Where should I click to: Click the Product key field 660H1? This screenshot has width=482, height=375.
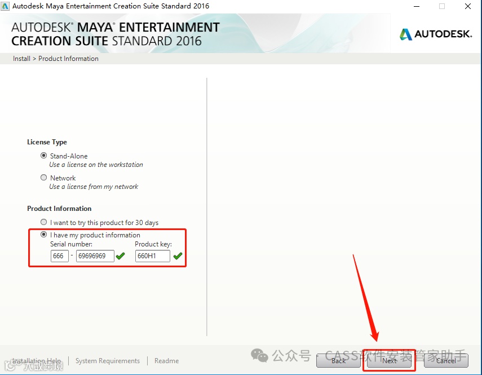click(x=152, y=256)
